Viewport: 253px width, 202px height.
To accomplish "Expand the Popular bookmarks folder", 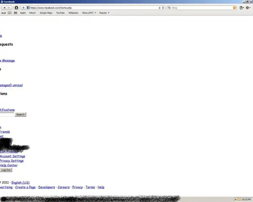I will (x=104, y=13).
